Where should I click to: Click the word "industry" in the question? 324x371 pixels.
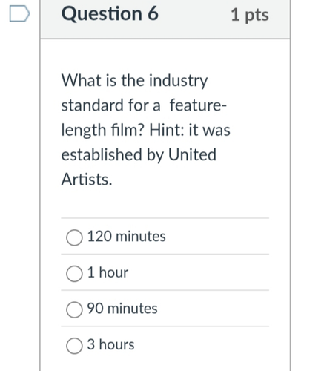pyautogui.click(x=178, y=81)
